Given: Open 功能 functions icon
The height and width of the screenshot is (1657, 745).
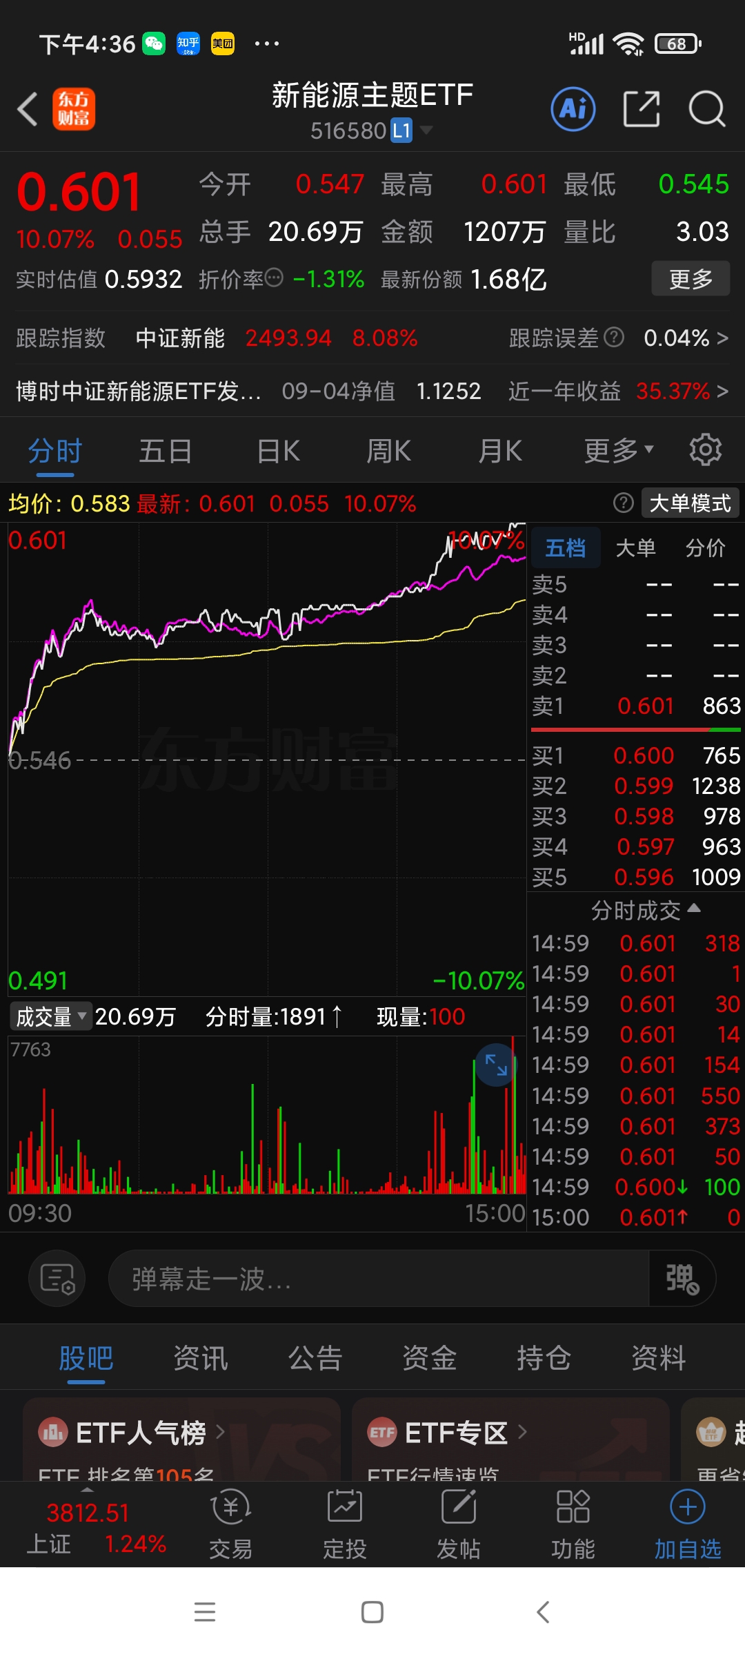Looking at the screenshot, I should 573,1524.
